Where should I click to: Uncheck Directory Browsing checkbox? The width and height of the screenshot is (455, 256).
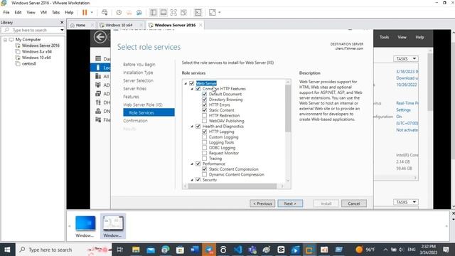tap(204, 100)
